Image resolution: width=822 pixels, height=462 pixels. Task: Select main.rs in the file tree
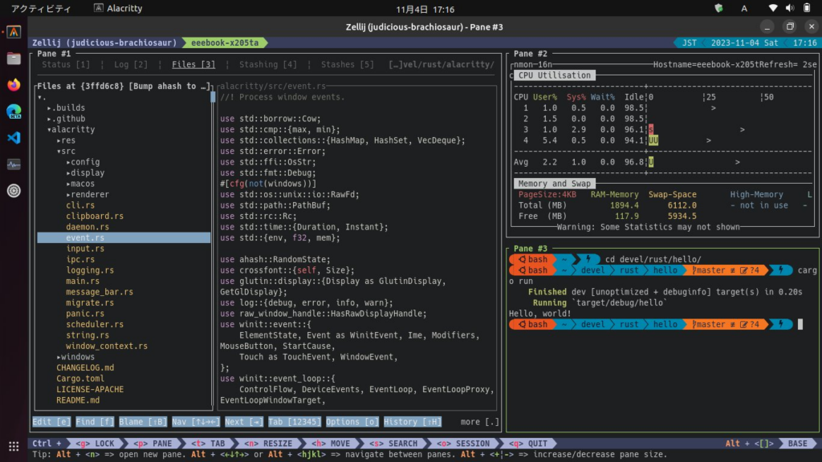(83, 282)
